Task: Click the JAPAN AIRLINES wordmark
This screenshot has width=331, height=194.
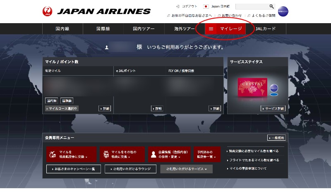Action: [104, 11]
